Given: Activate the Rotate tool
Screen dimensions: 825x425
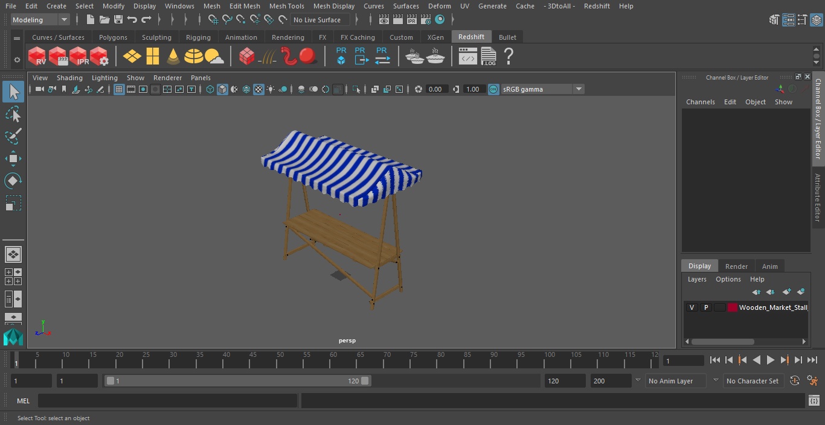Looking at the screenshot, I should point(13,181).
